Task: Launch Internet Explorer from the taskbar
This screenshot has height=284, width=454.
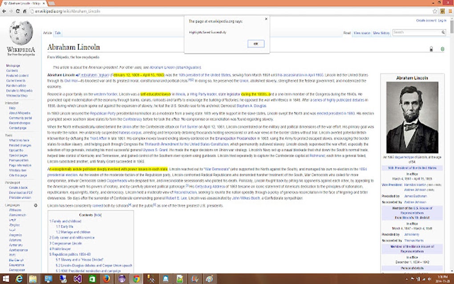Action: click(19, 279)
